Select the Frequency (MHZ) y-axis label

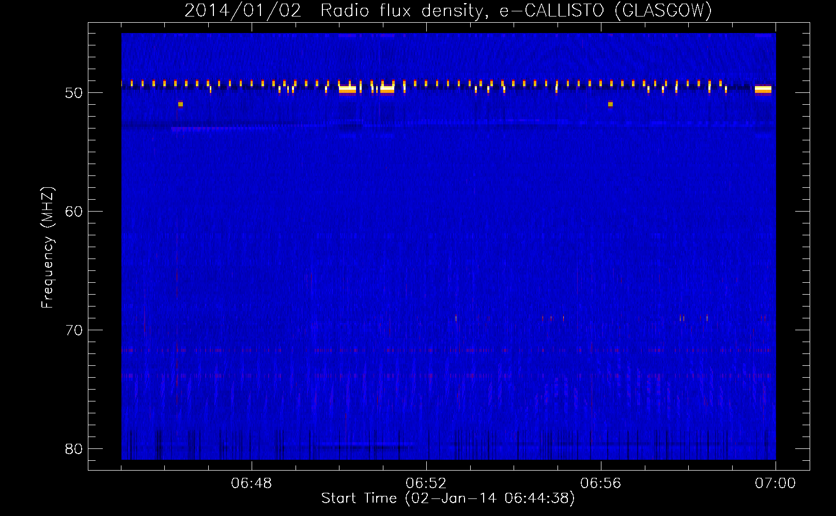[48, 248]
